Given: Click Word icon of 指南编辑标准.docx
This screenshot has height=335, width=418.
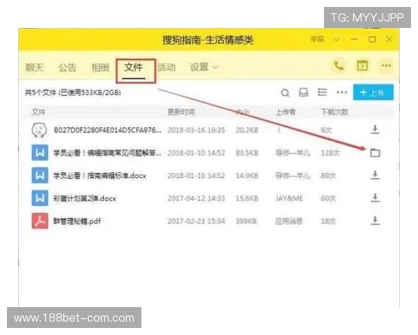Looking at the screenshot, I should (40, 175).
